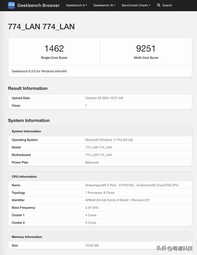The image size is (197, 255).
Task: Select the October 28 2024 10:27 AM value
Action: click(104, 98)
